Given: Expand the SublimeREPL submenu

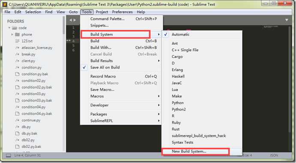Looking at the screenshot, I should click(x=121, y=121).
